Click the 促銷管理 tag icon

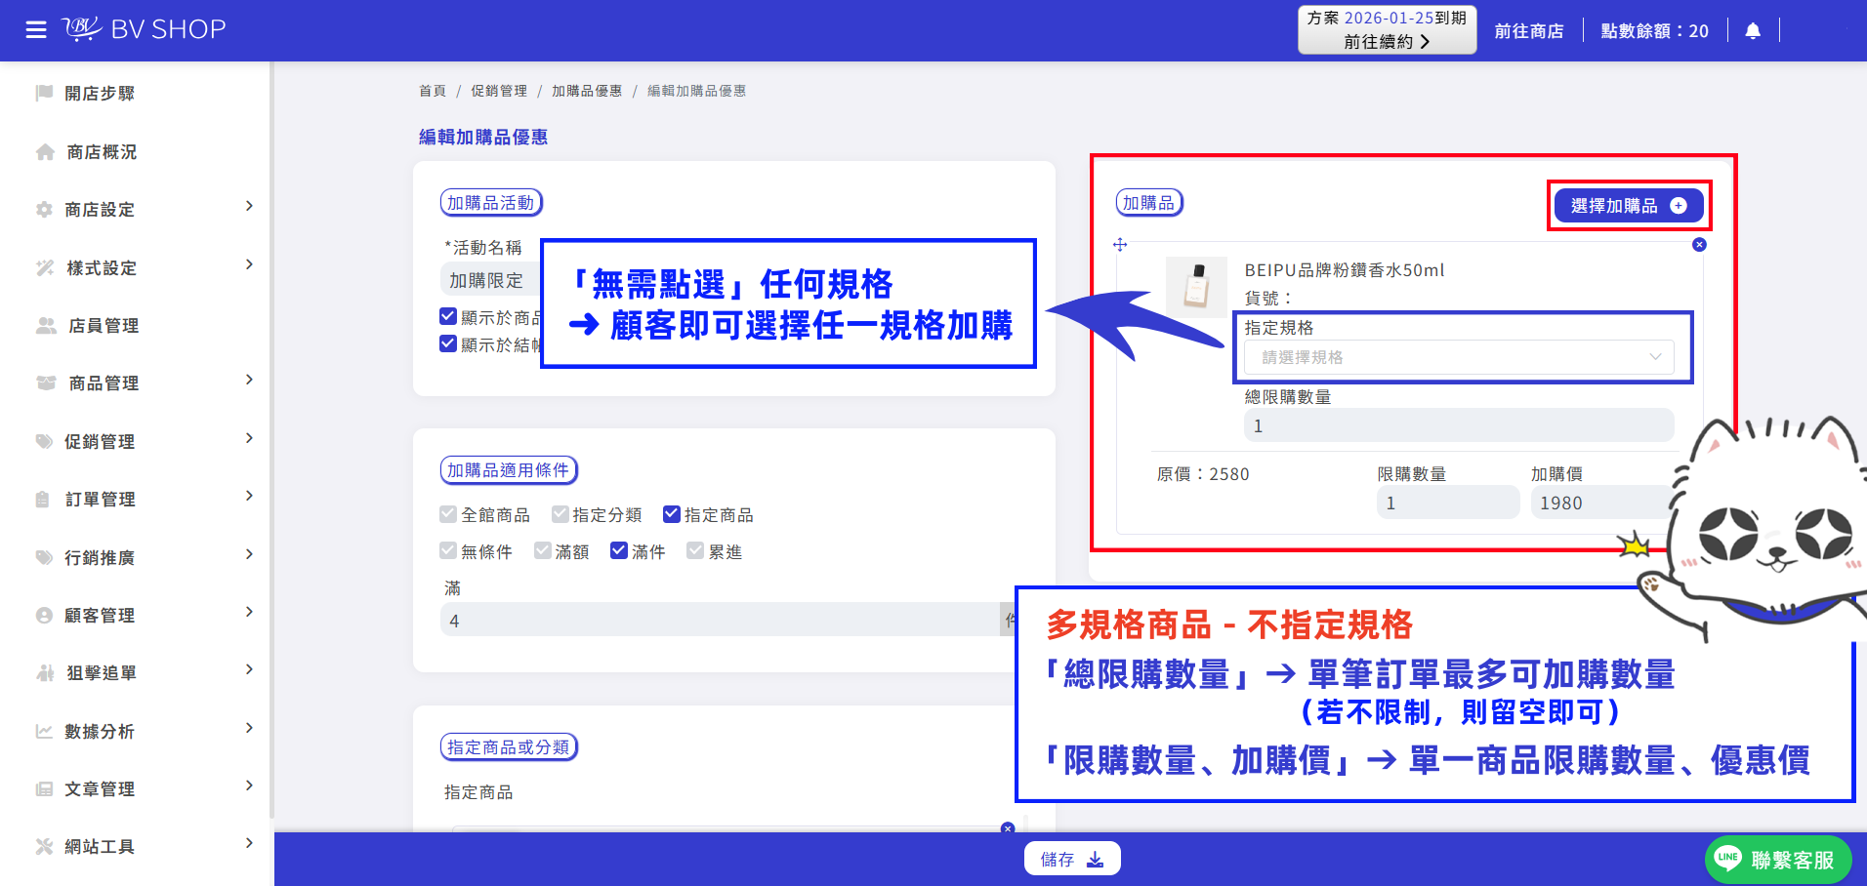click(44, 441)
